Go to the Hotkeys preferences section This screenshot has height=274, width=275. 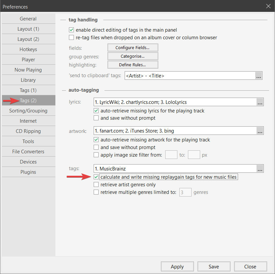pos(28,49)
